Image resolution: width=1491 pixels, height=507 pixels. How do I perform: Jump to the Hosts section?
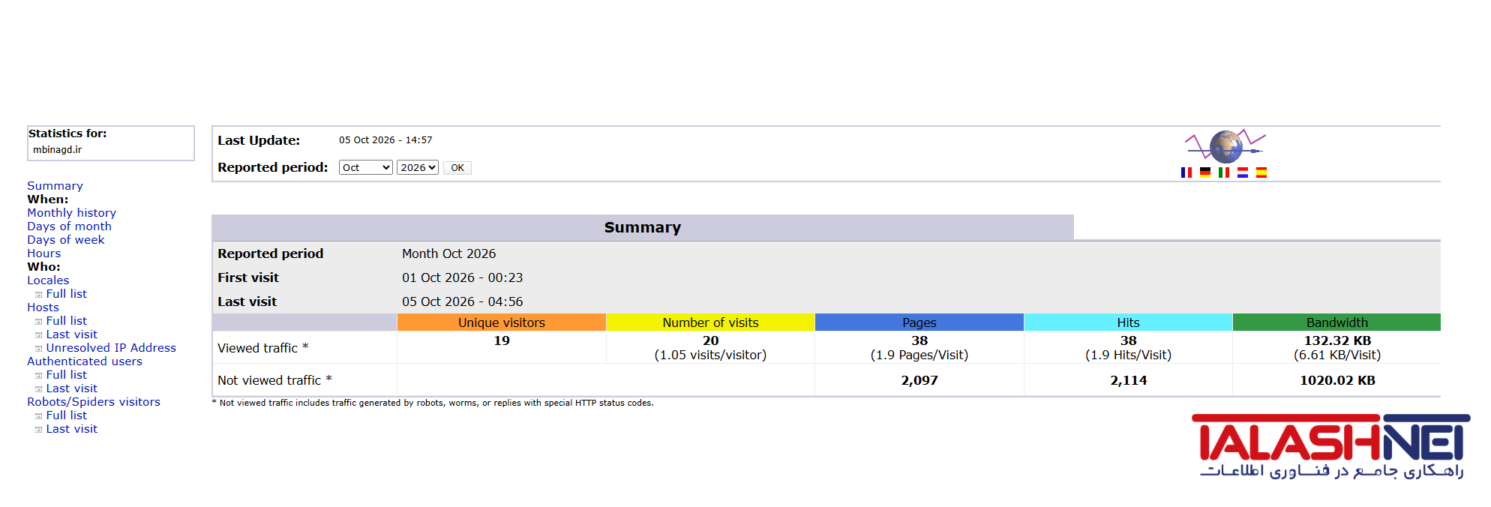[x=43, y=307]
